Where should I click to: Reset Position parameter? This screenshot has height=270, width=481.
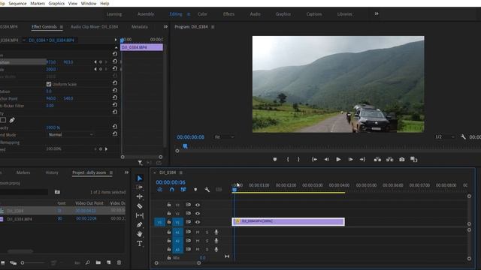pyautogui.click(x=115, y=61)
